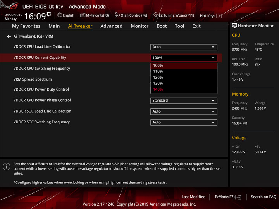279x209 pixels.
Task: Click CPU temperature 43°C value
Action: pyautogui.click(x=258, y=50)
